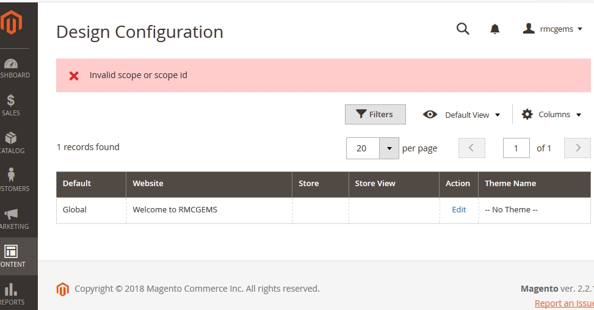Open the Content sidebar menu
This screenshot has width=594, height=310.
(x=11, y=256)
